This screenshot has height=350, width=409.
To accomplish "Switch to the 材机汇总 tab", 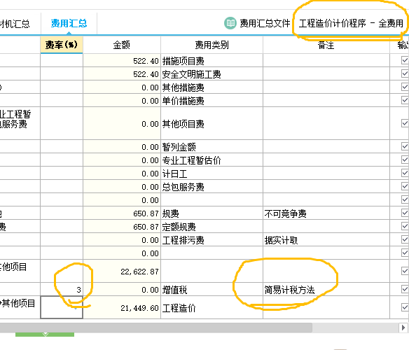I will tap(15, 24).
